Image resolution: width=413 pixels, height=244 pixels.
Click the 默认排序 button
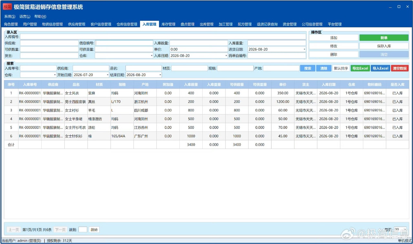[341, 68]
